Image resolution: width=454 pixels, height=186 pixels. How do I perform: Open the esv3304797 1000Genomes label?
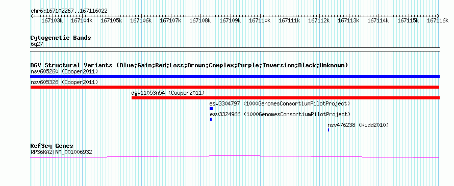tap(280, 103)
